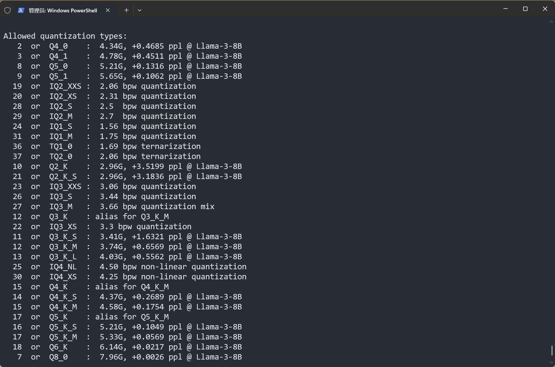555x367 pixels.
Task: Open a new tab with the plus button
Action: [126, 10]
